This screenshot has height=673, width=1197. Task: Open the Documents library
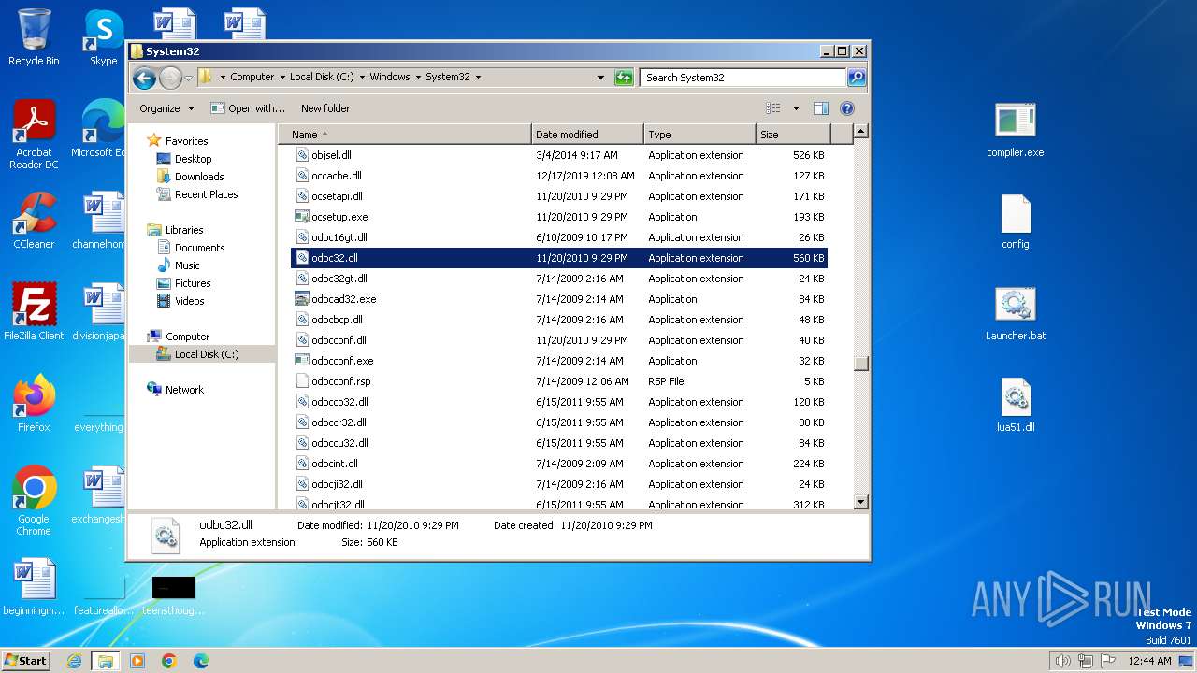(199, 248)
